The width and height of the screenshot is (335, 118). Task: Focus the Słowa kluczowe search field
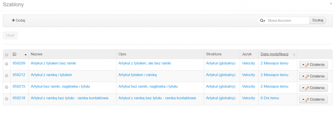[287, 21]
